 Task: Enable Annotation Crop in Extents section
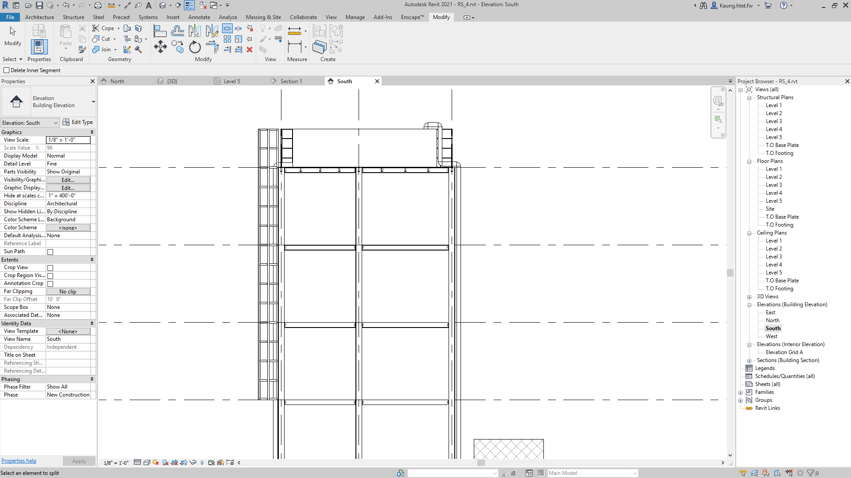click(51, 283)
